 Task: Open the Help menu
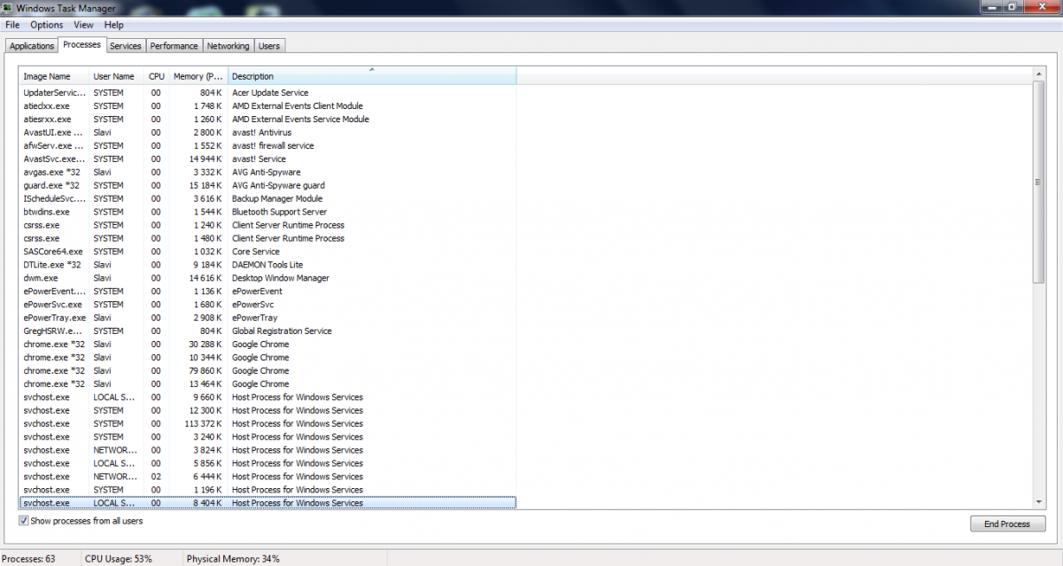pos(114,25)
